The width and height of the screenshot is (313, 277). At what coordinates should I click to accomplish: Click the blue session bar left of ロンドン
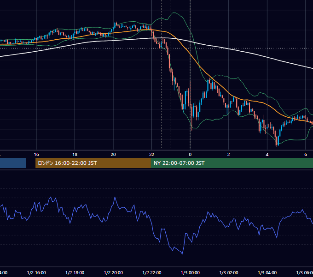click(13, 163)
